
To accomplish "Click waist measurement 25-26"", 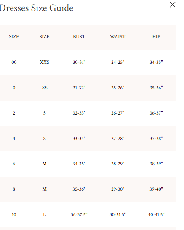I will pyautogui.click(x=118, y=88).
